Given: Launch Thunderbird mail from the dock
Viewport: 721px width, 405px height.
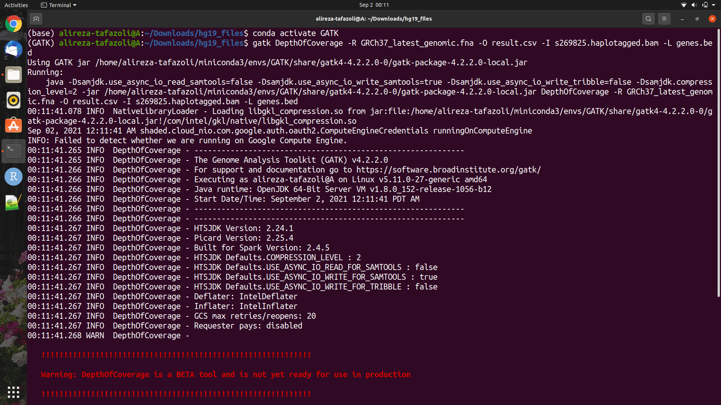Looking at the screenshot, I should (x=13, y=49).
